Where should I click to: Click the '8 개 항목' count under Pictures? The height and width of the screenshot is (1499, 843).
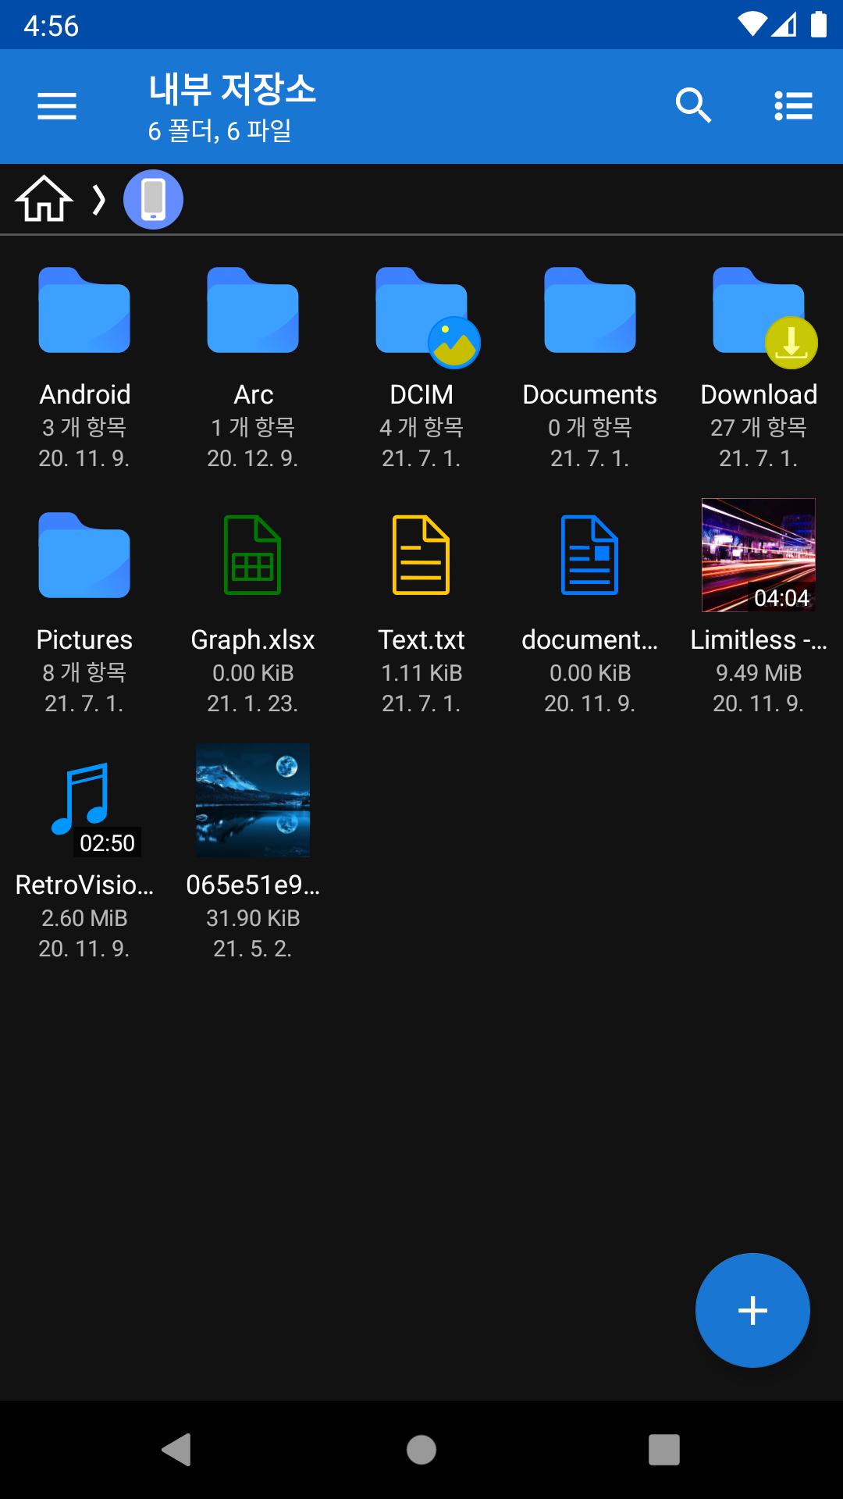(84, 672)
